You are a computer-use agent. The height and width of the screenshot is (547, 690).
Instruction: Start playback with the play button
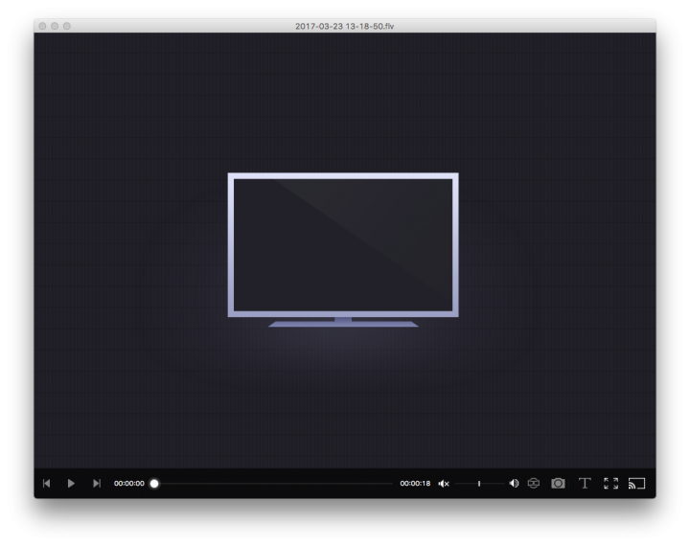point(71,483)
